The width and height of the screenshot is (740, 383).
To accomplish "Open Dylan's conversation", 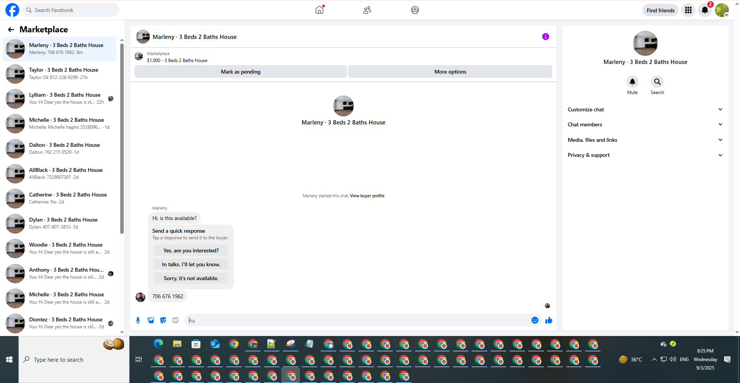I will click(x=60, y=223).
